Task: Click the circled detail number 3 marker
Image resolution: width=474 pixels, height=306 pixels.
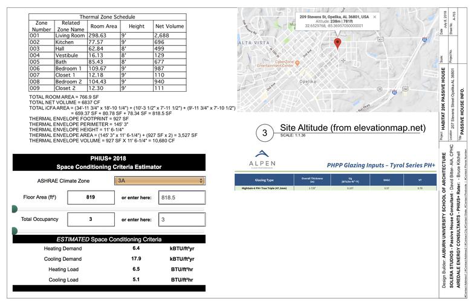Action: click(265, 133)
